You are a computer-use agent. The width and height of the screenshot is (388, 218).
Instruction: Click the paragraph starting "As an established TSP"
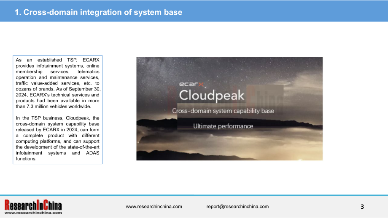[58, 83]
